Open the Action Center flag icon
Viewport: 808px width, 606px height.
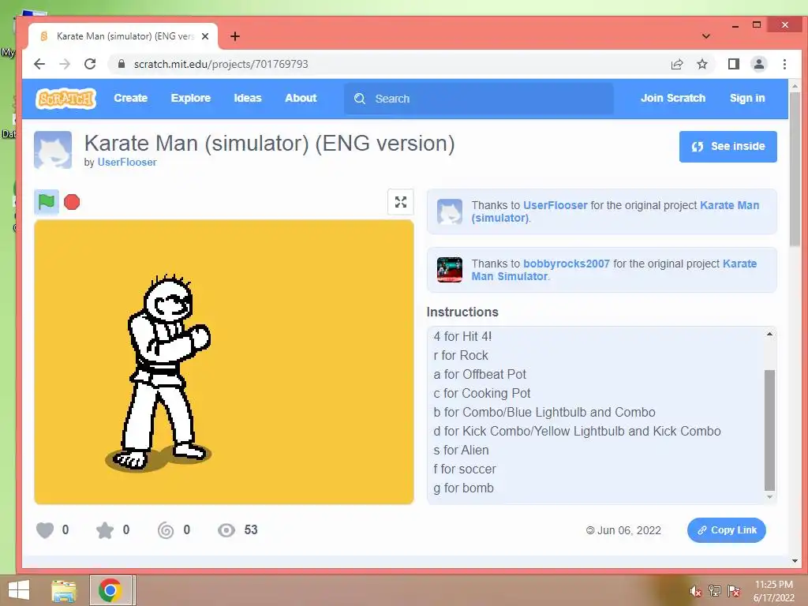pos(733,590)
